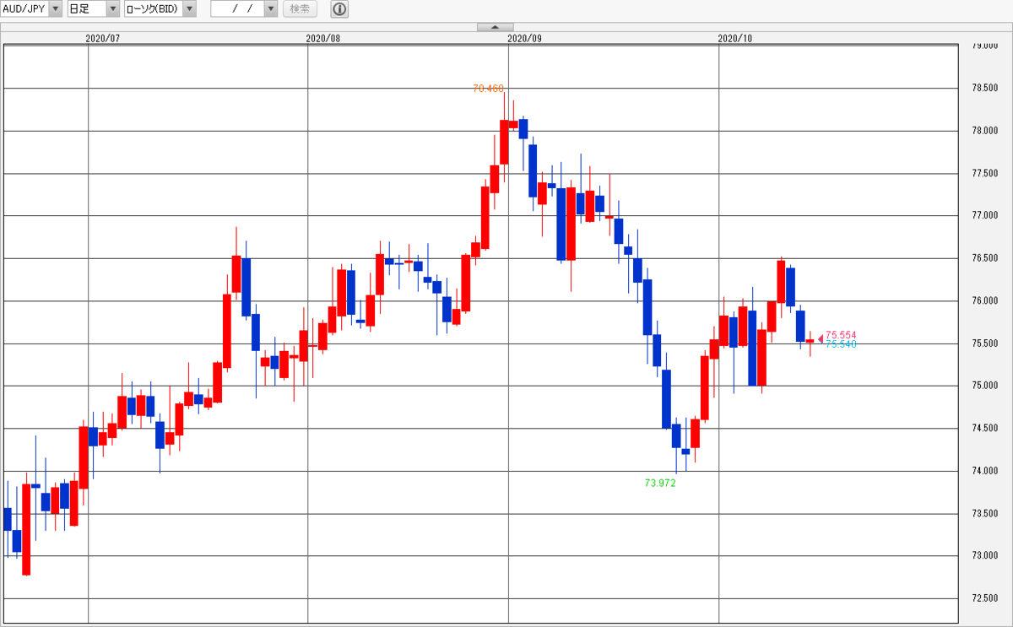Viewport: 1013px width, 627px height.
Task: Click the 74.500 price axis label
Action: point(985,429)
